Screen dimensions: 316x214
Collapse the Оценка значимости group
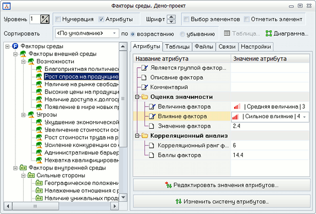137,97
